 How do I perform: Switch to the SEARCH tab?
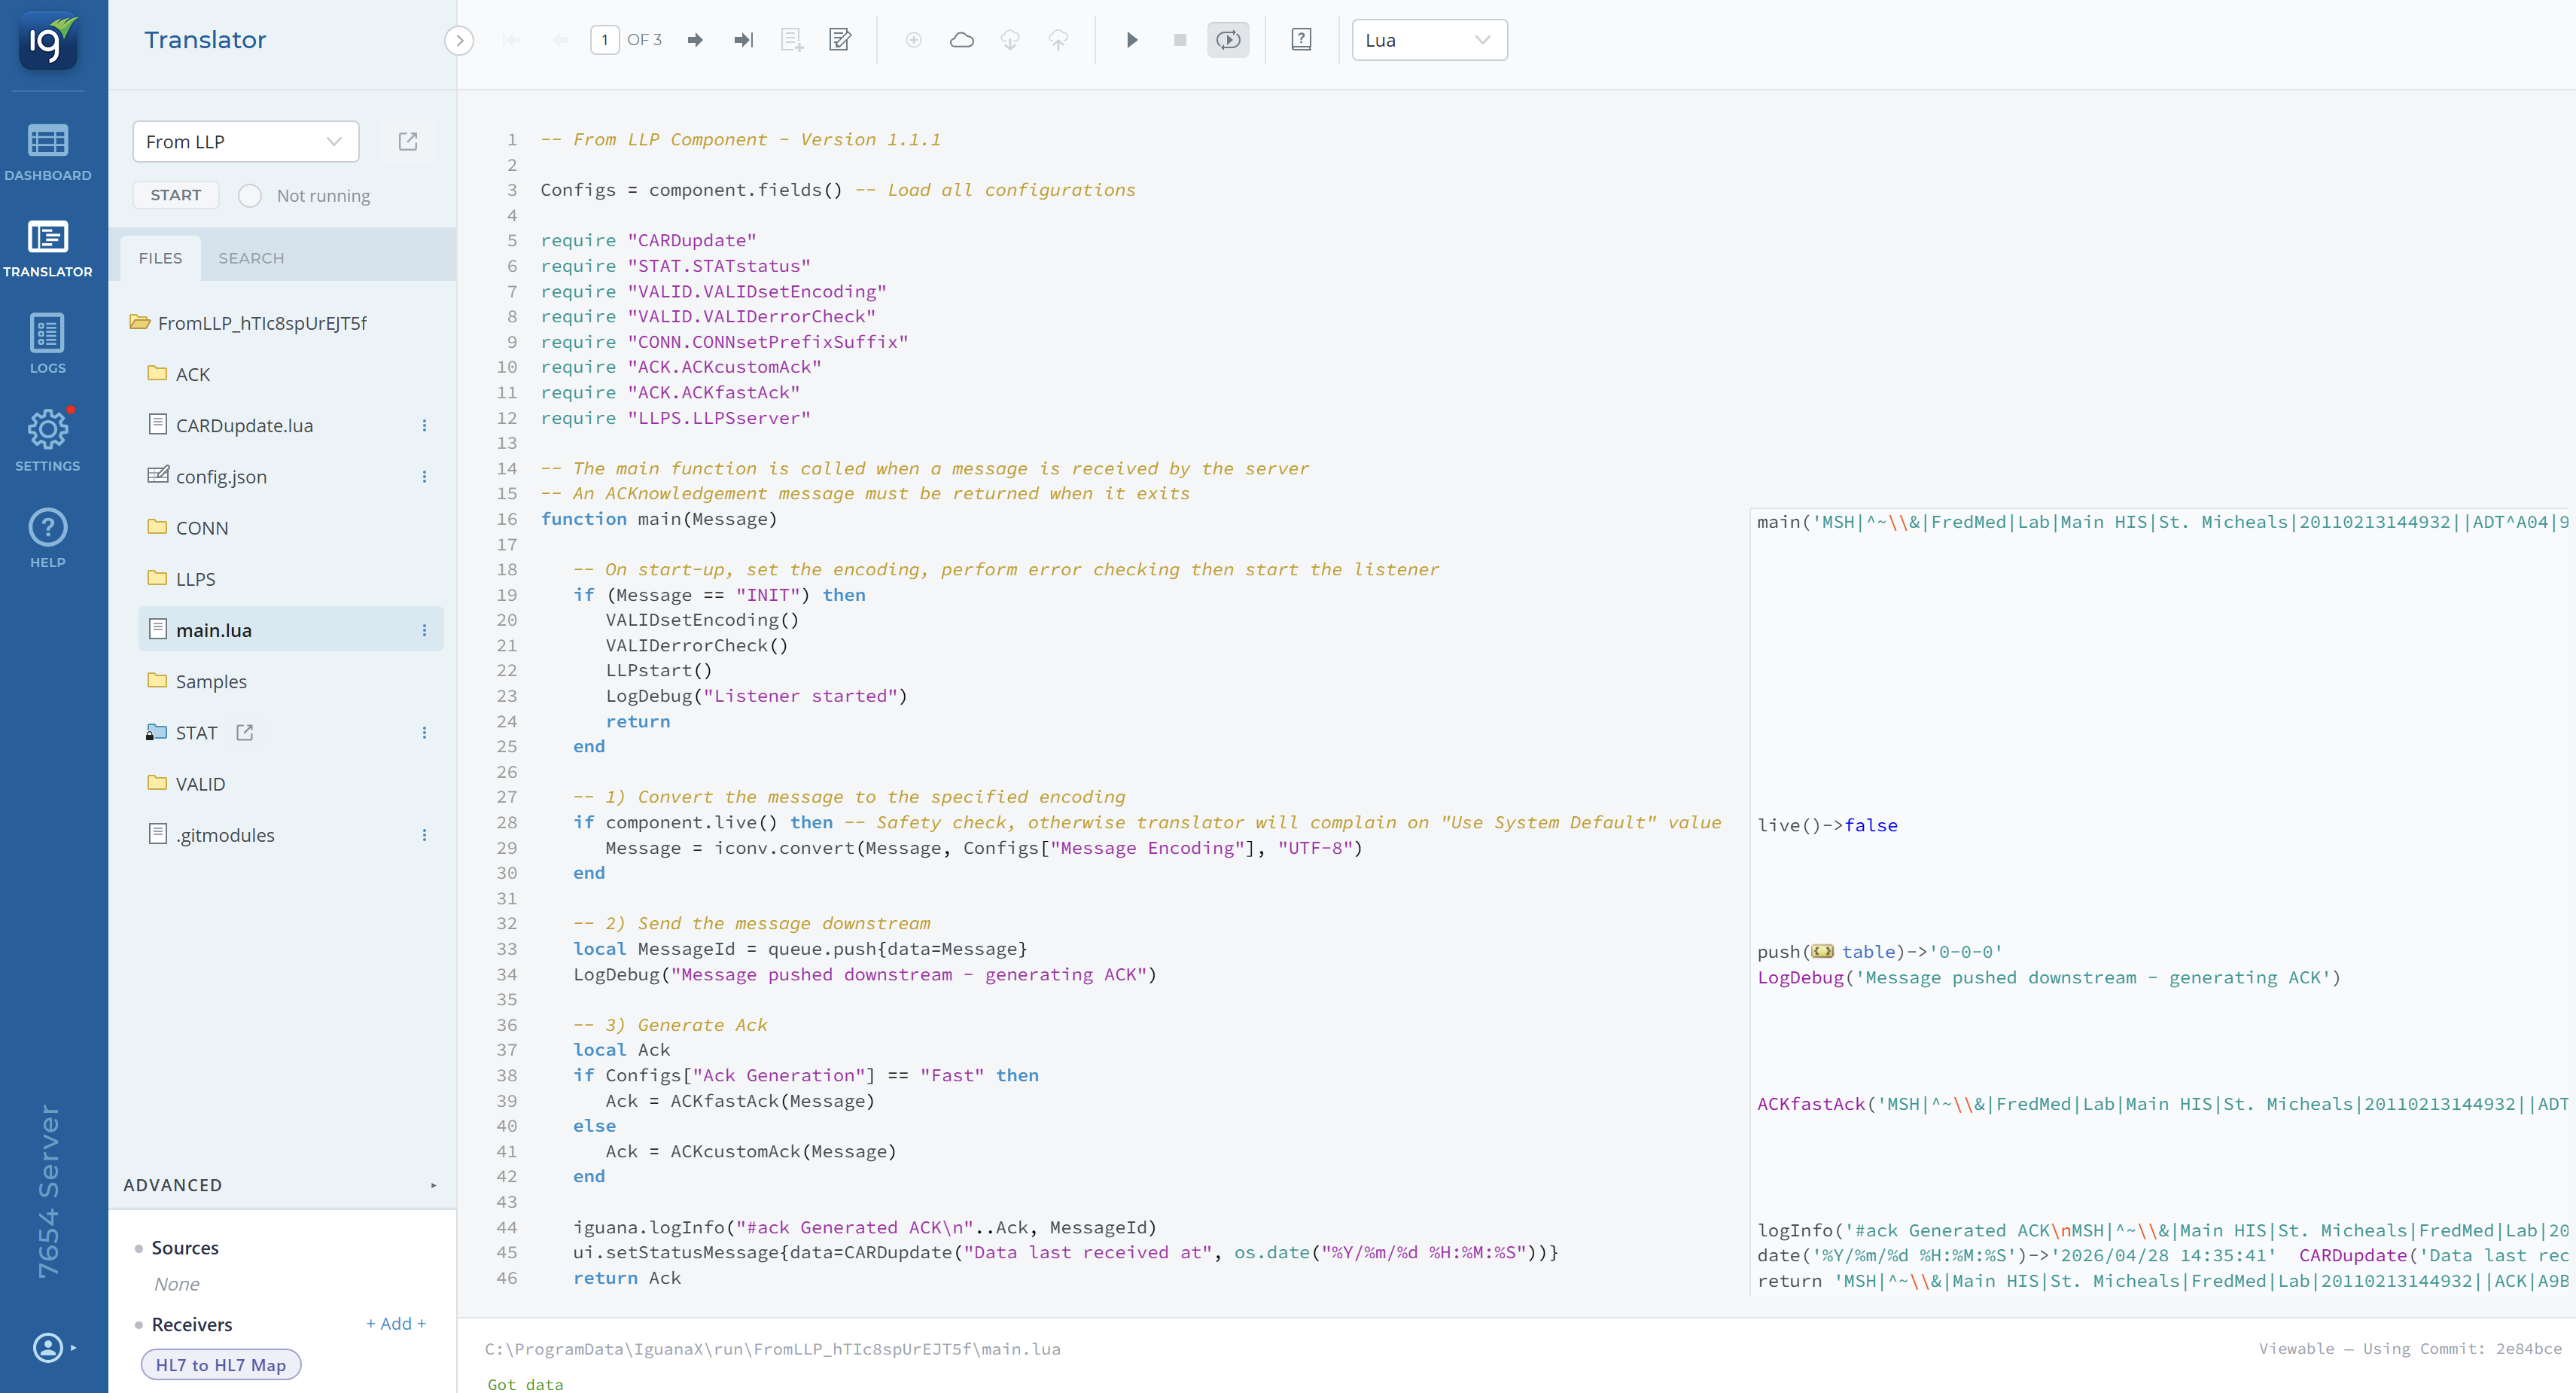pos(251,258)
